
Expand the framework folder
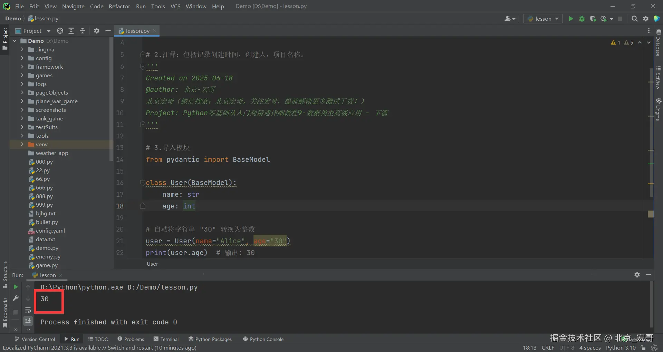22,67
